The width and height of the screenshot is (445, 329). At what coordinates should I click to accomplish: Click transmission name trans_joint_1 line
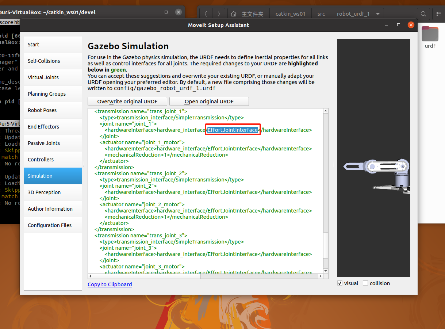tap(141, 111)
